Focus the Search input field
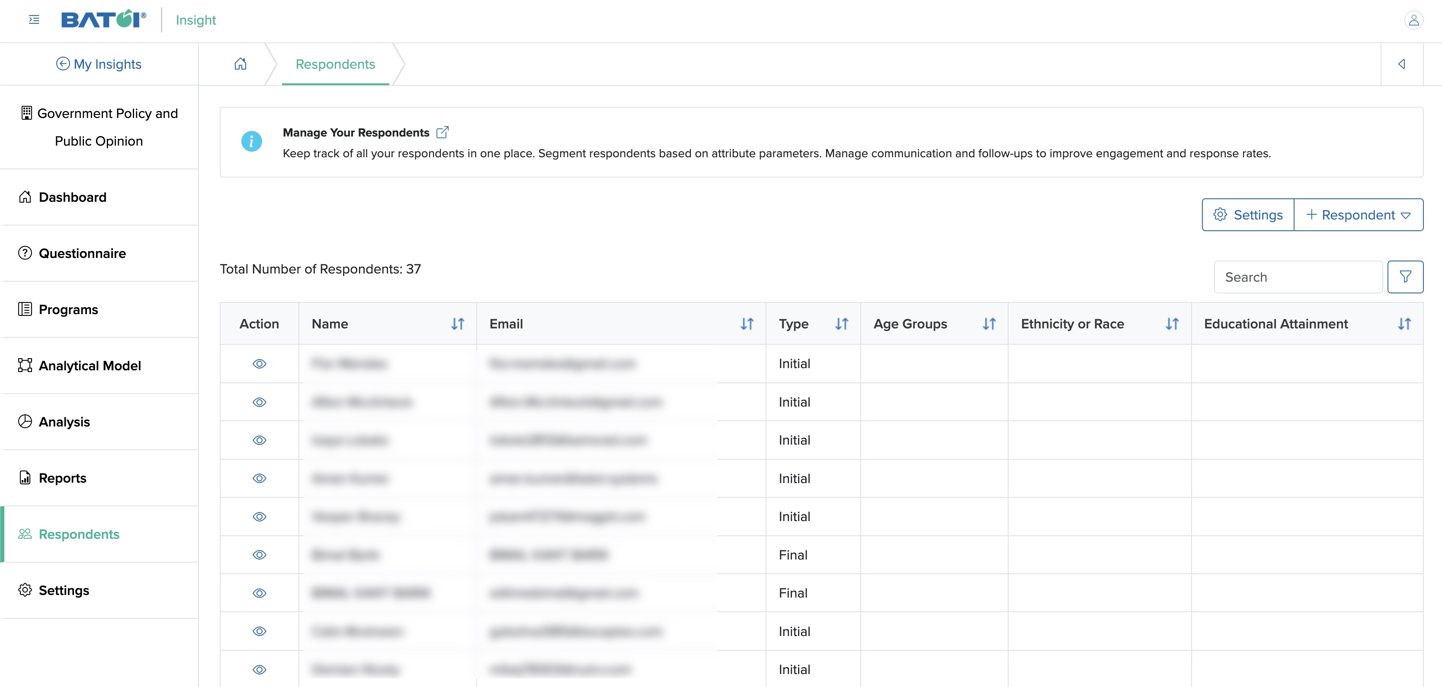 [1299, 277]
